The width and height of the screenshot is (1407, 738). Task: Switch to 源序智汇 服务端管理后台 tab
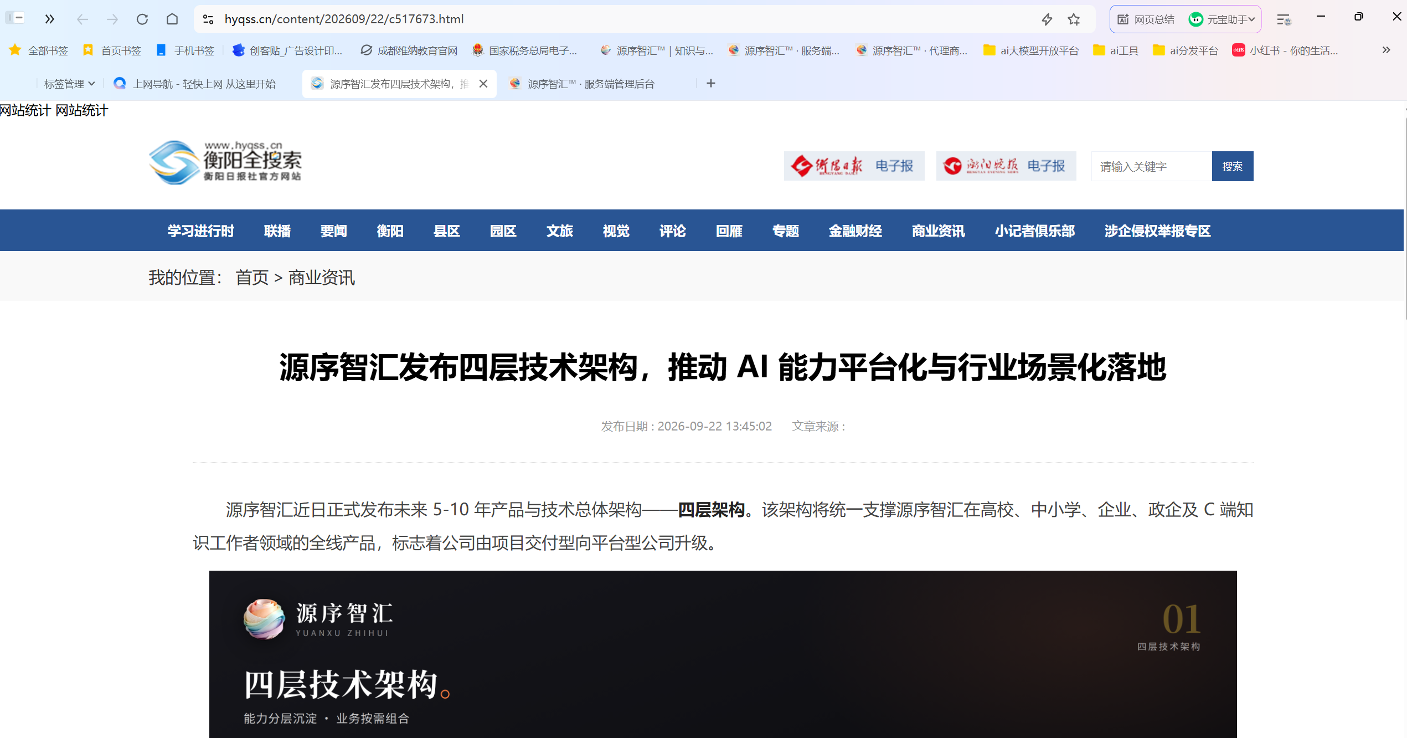583,84
